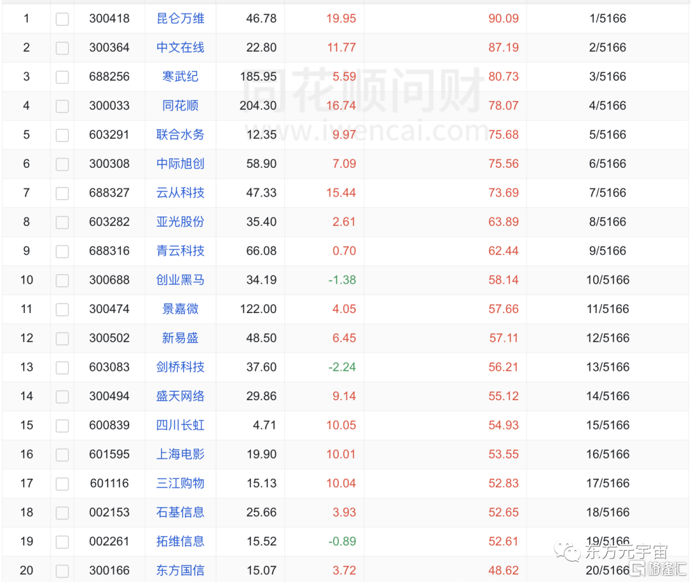Click the score value 90.09
This screenshot has width=691, height=582.
pos(504,19)
